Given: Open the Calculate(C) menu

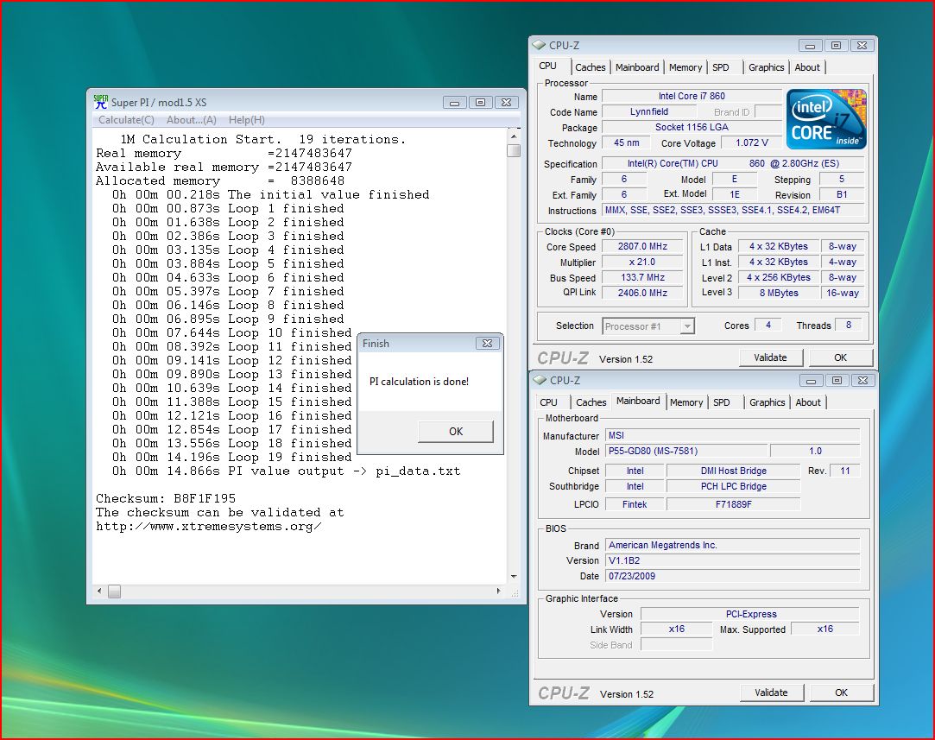Looking at the screenshot, I should 126,120.
